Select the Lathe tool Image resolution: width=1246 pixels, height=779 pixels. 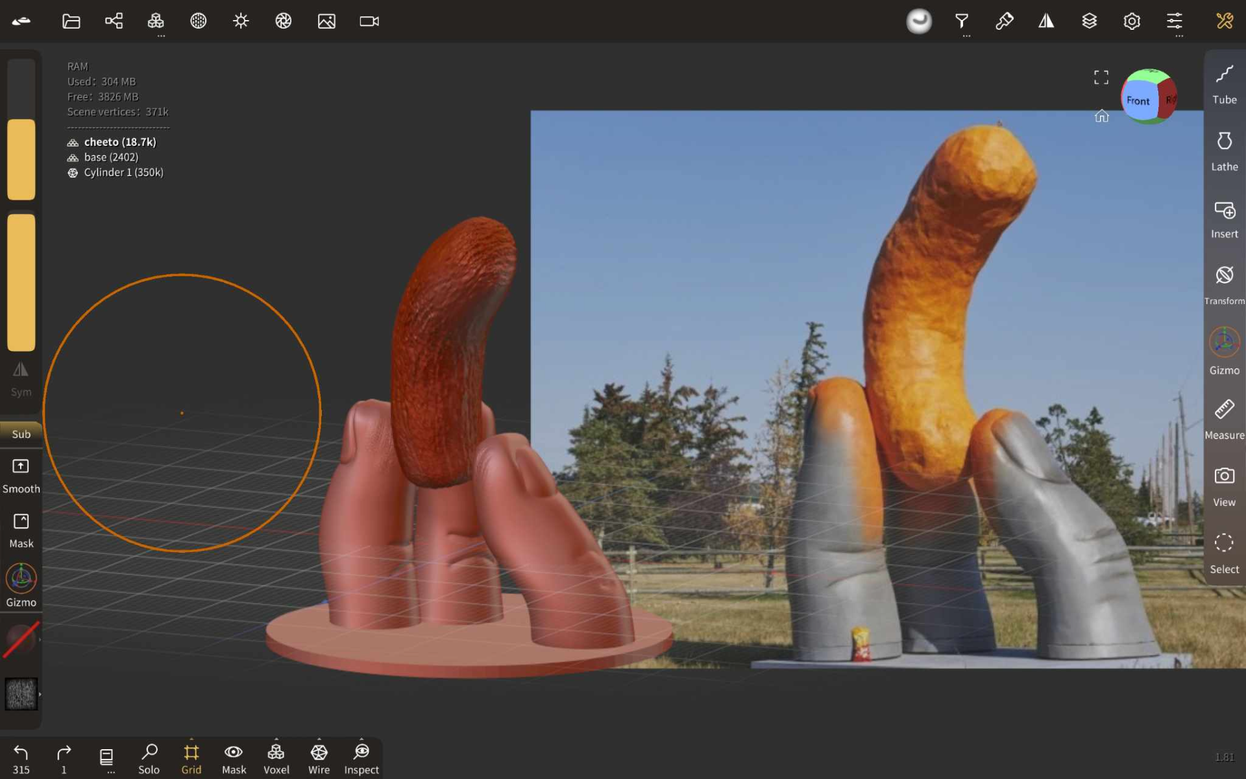coord(1224,152)
